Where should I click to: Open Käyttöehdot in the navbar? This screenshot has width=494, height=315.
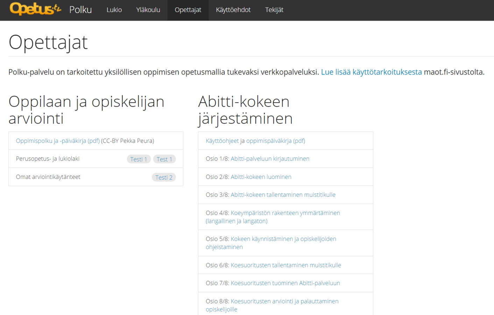tap(233, 10)
